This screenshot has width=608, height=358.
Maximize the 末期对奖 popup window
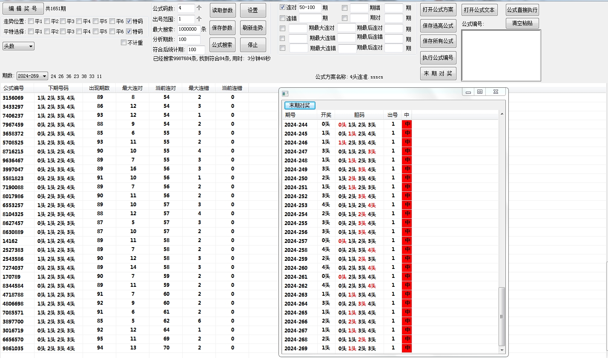coord(480,92)
